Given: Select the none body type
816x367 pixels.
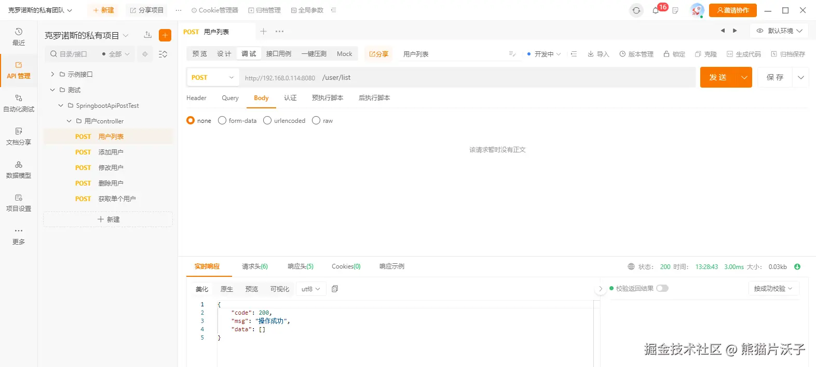Looking at the screenshot, I should pyautogui.click(x=199, y=120).
